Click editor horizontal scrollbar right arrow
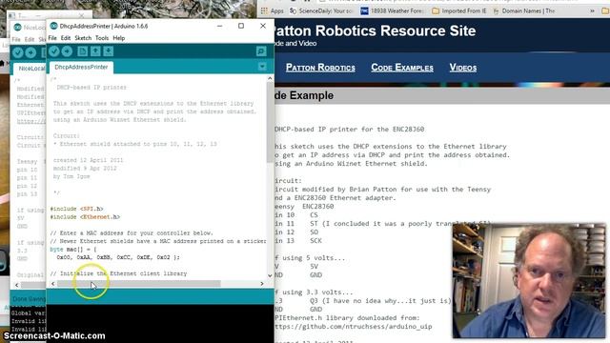610x343 pixels. click(x=262, y=284)
